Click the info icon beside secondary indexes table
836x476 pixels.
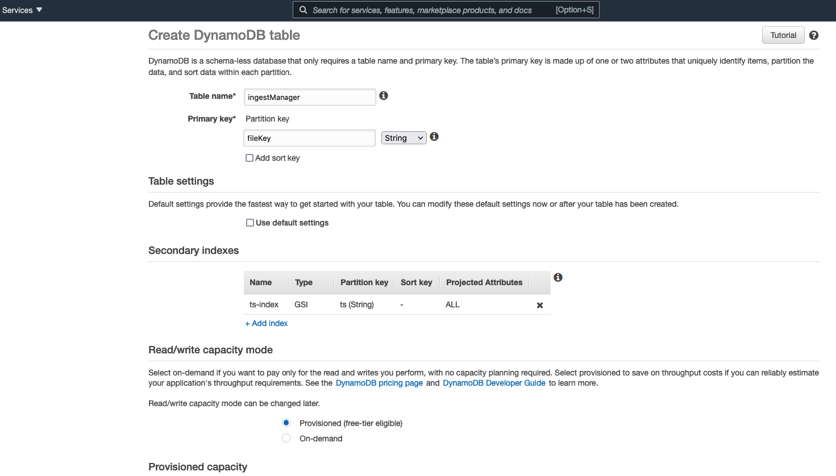pyautogui.click(x=558, y=277)
